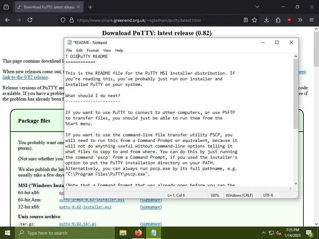Open taskbar clock showing 7:35 PM
This screenshot has height=239, width=319.
click(292, 233)
